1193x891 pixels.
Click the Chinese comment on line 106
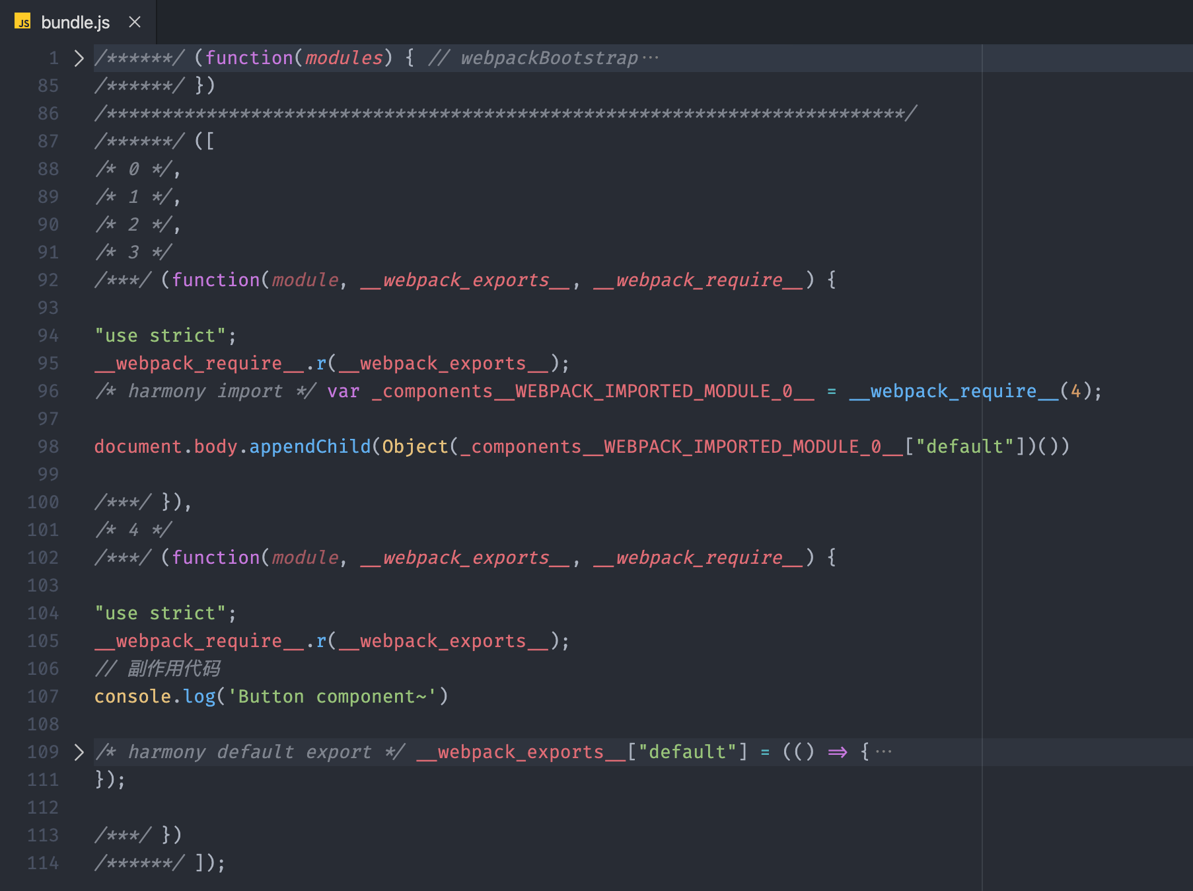157,669
